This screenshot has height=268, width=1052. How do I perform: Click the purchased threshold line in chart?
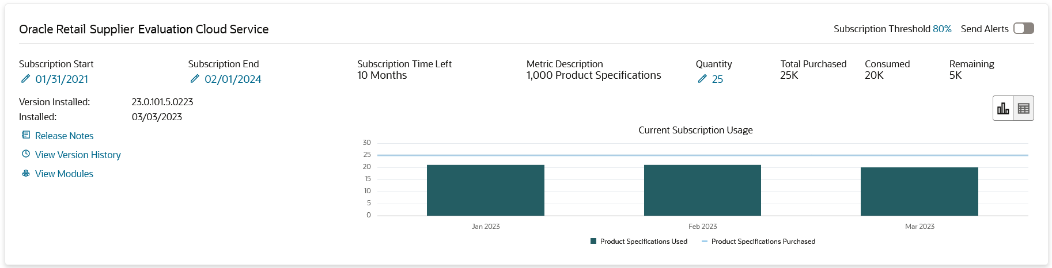click(703, 155)
